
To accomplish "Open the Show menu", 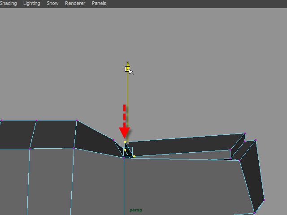I will pos(52,3).
